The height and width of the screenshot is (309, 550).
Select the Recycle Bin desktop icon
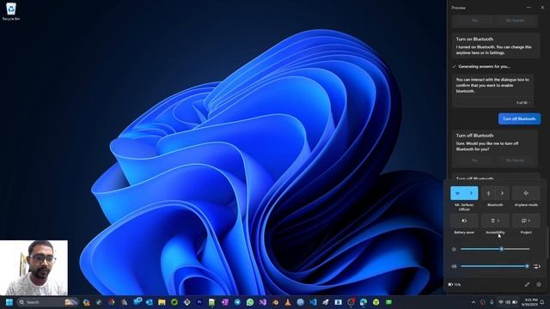[x=11, y=11]
